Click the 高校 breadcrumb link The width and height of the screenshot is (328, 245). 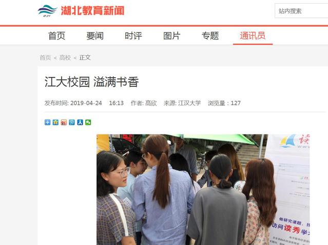[65, 58]
